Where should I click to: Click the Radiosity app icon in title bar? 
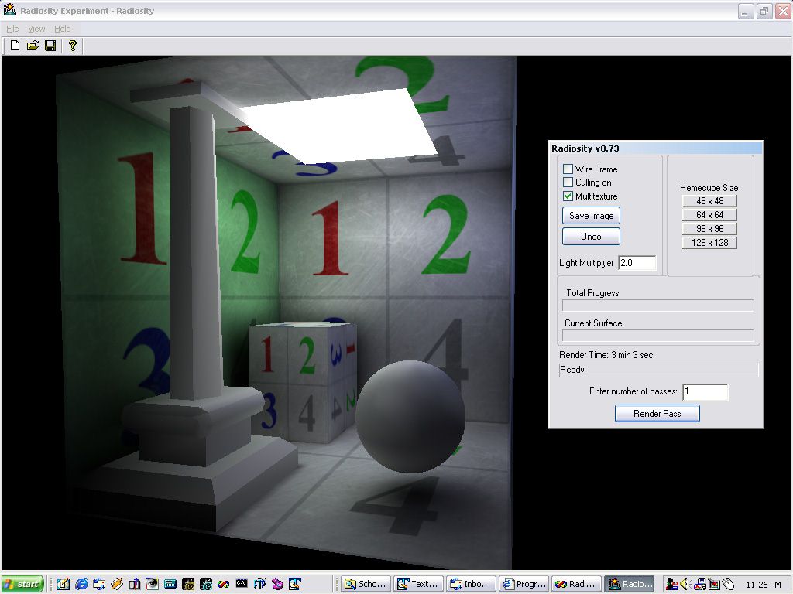(x=10, y=11)
